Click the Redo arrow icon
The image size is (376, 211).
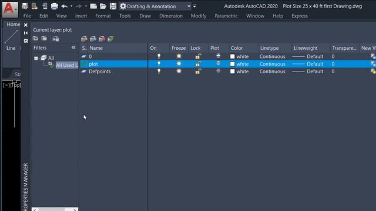point(78,6)
